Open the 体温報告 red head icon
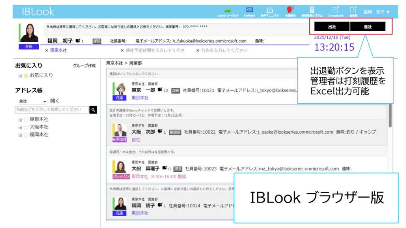 290,10
